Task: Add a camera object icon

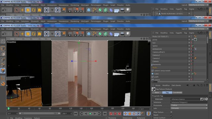Action: point(122,34)
